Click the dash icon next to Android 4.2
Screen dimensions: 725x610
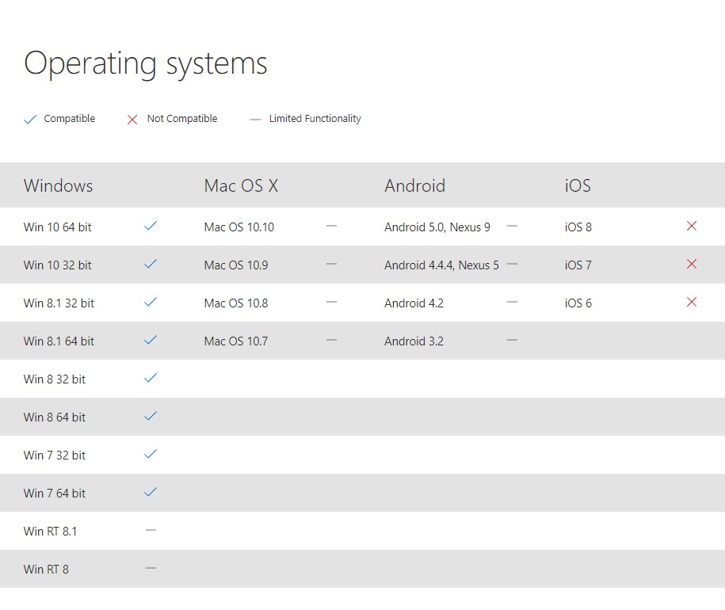coord(512,302)
